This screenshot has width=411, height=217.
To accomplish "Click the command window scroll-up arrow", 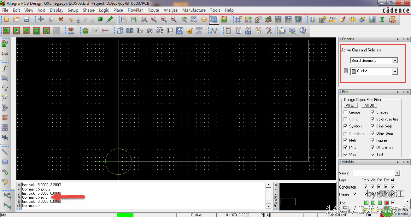I will [x=269, y=185].
